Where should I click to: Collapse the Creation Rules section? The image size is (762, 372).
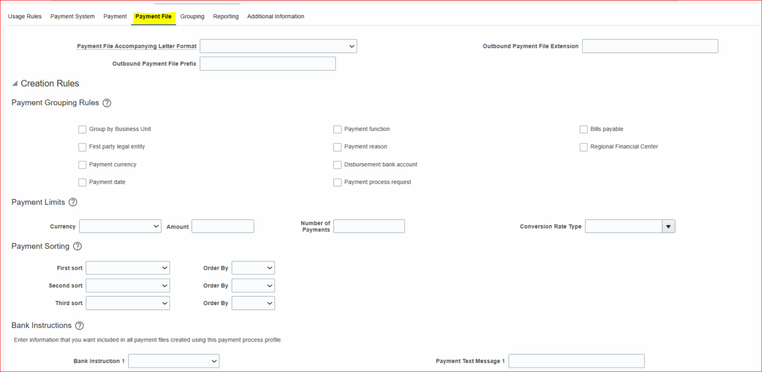[x=15, y=83]
